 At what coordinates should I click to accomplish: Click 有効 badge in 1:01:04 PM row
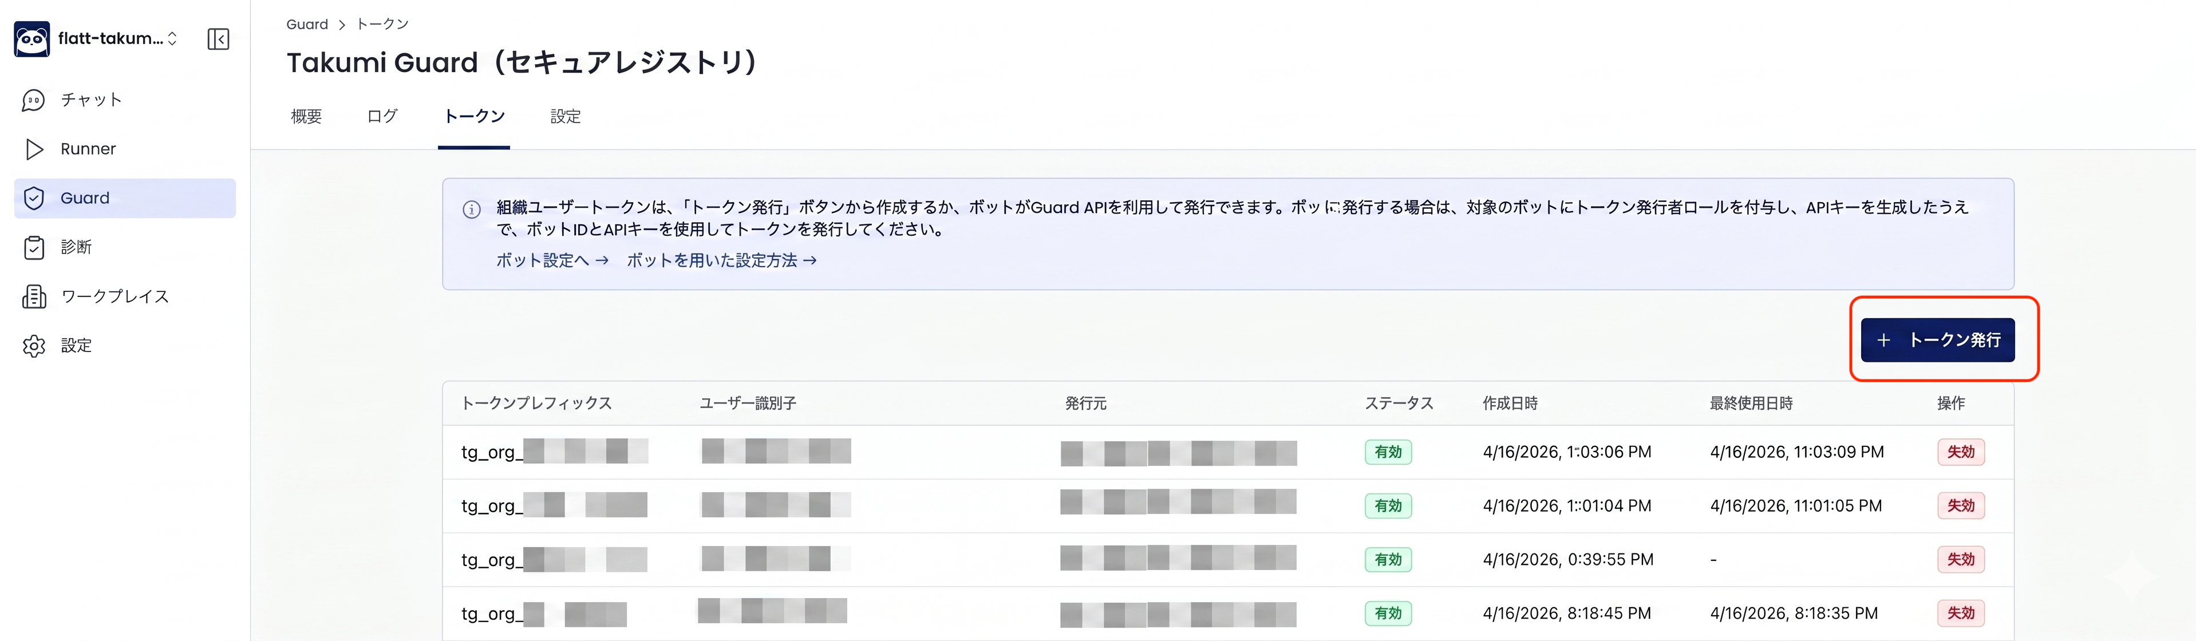(1388, 505)
